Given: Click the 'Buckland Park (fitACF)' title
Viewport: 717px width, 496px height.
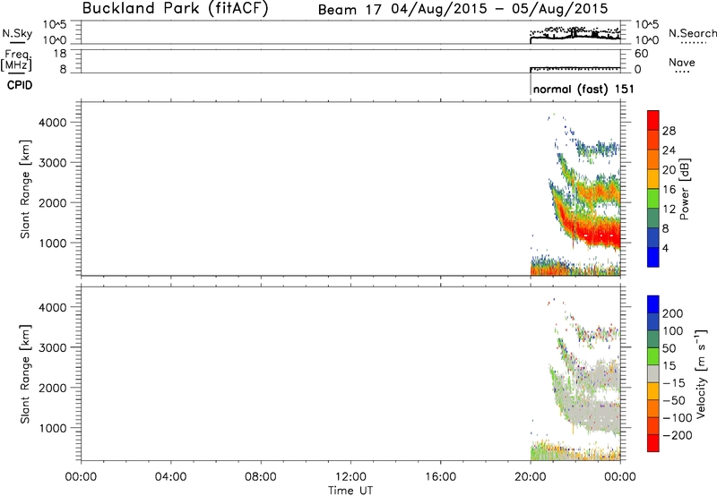Looking at the screenshot, I should click(x=175, y=8).
